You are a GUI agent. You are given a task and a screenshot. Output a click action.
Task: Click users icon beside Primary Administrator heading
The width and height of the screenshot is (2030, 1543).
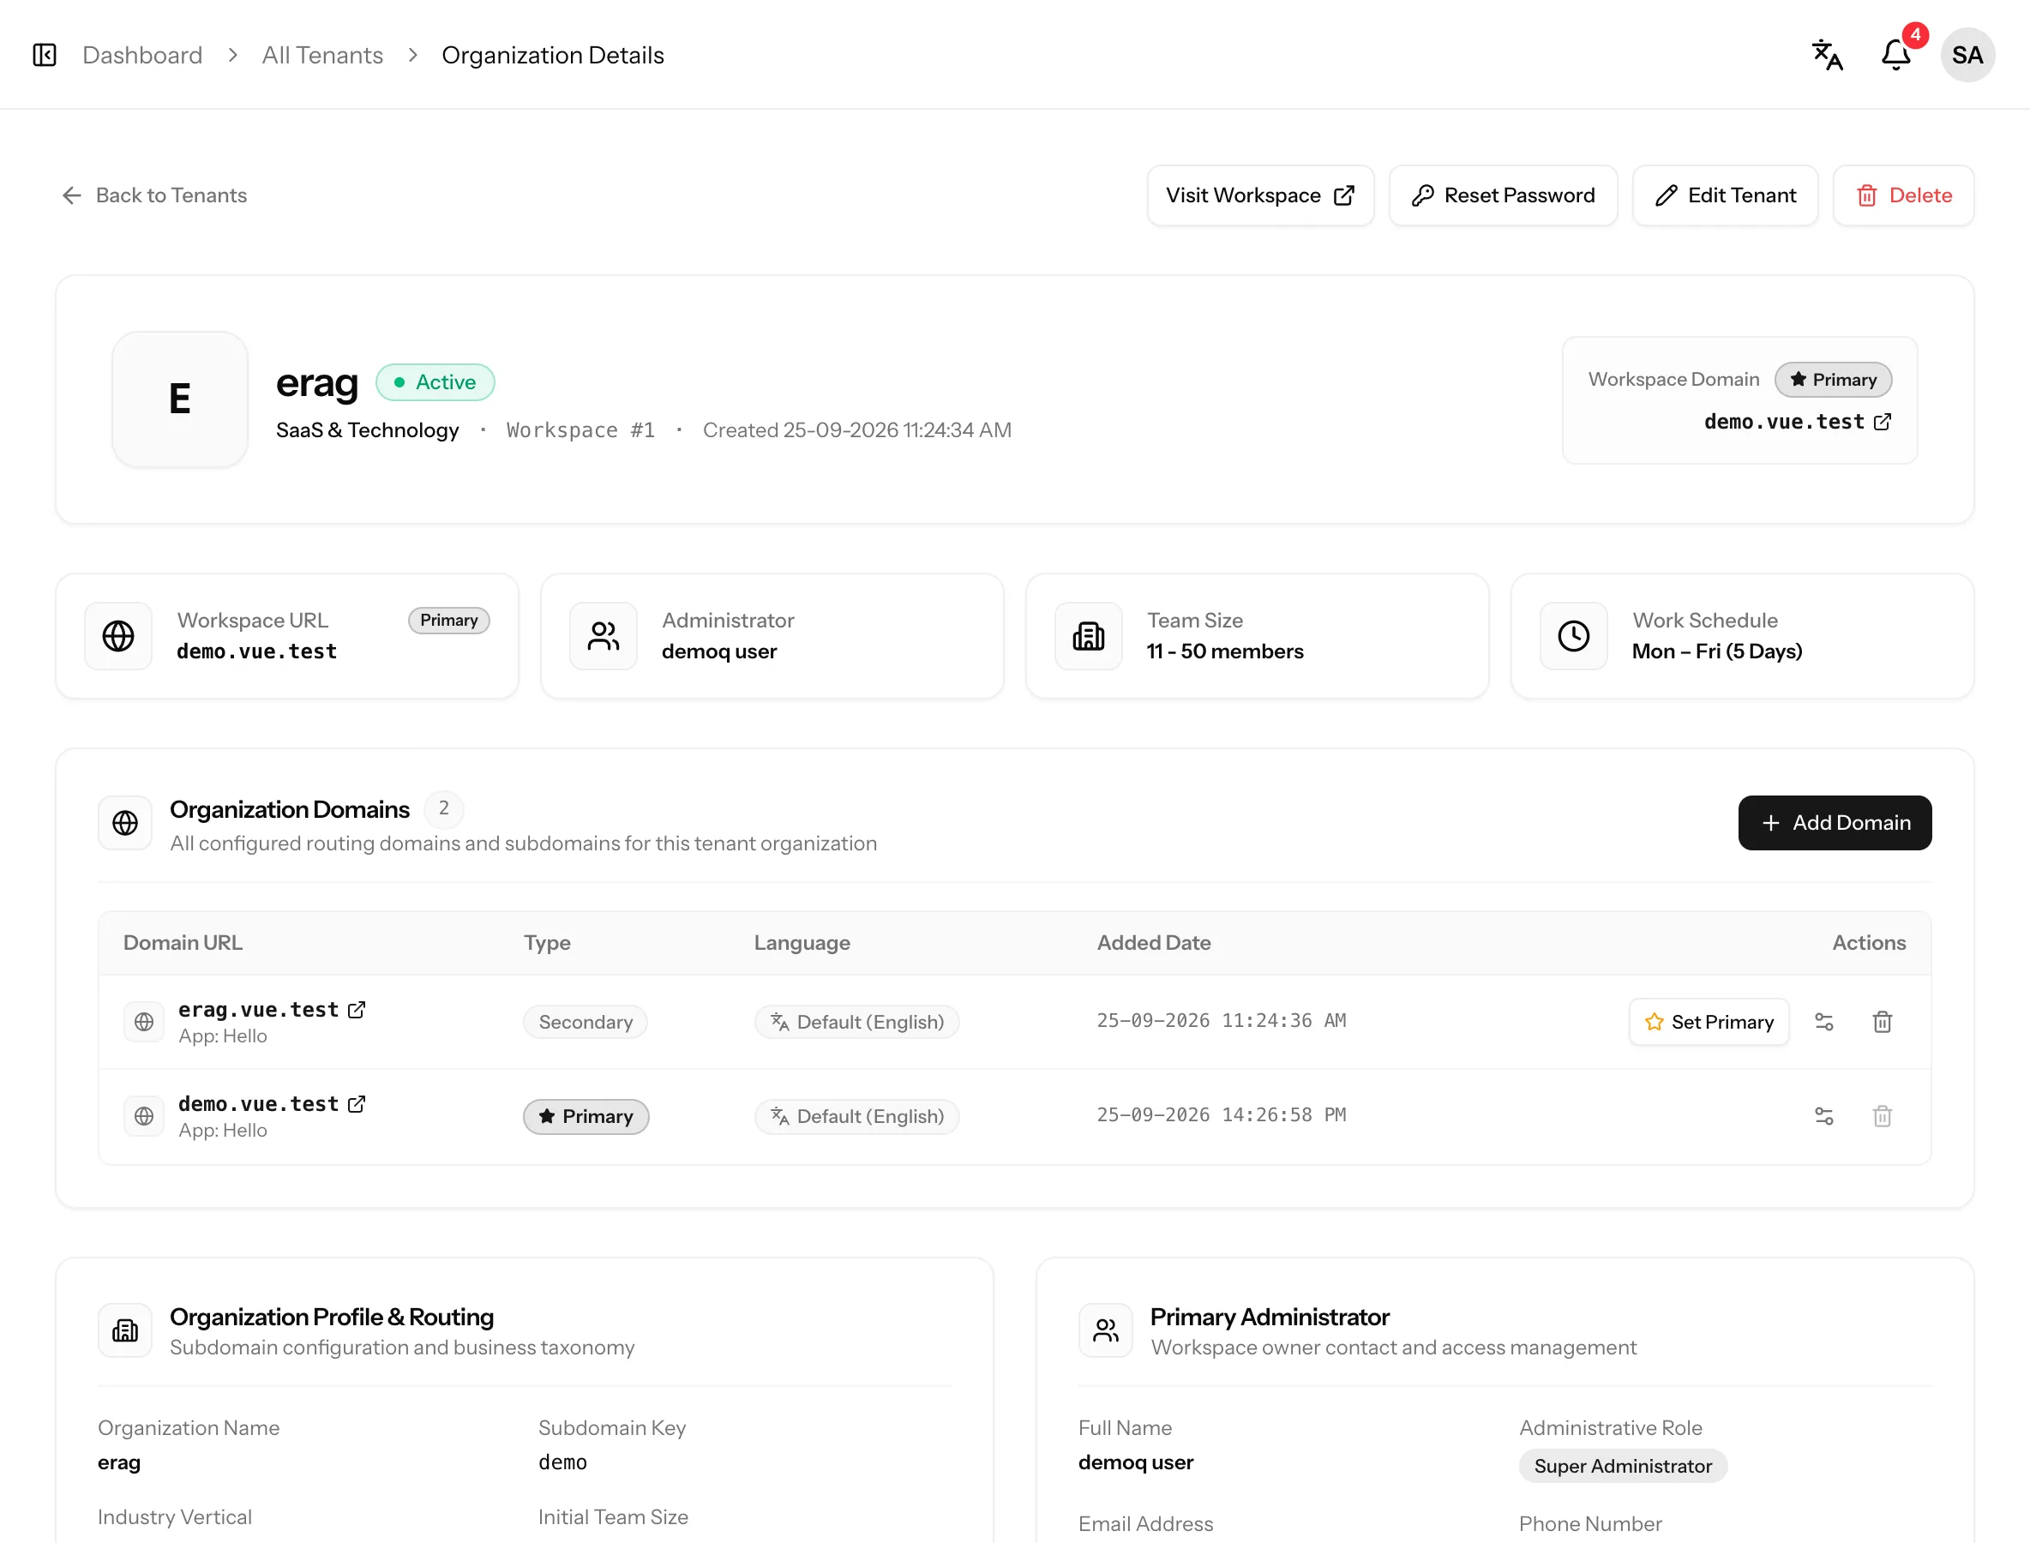pyautogui.click(x=1105, y=1330)
